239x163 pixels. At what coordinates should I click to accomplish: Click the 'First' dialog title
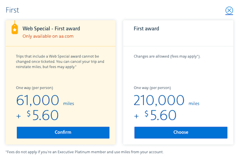(12, 10)
